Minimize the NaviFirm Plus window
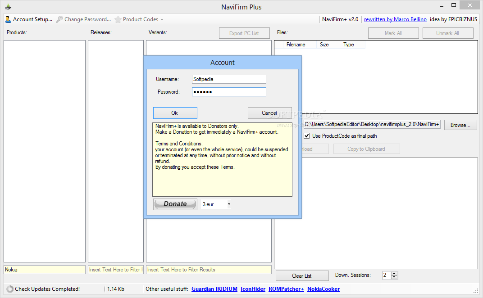The image size is (483, 298). click(442, 6)
